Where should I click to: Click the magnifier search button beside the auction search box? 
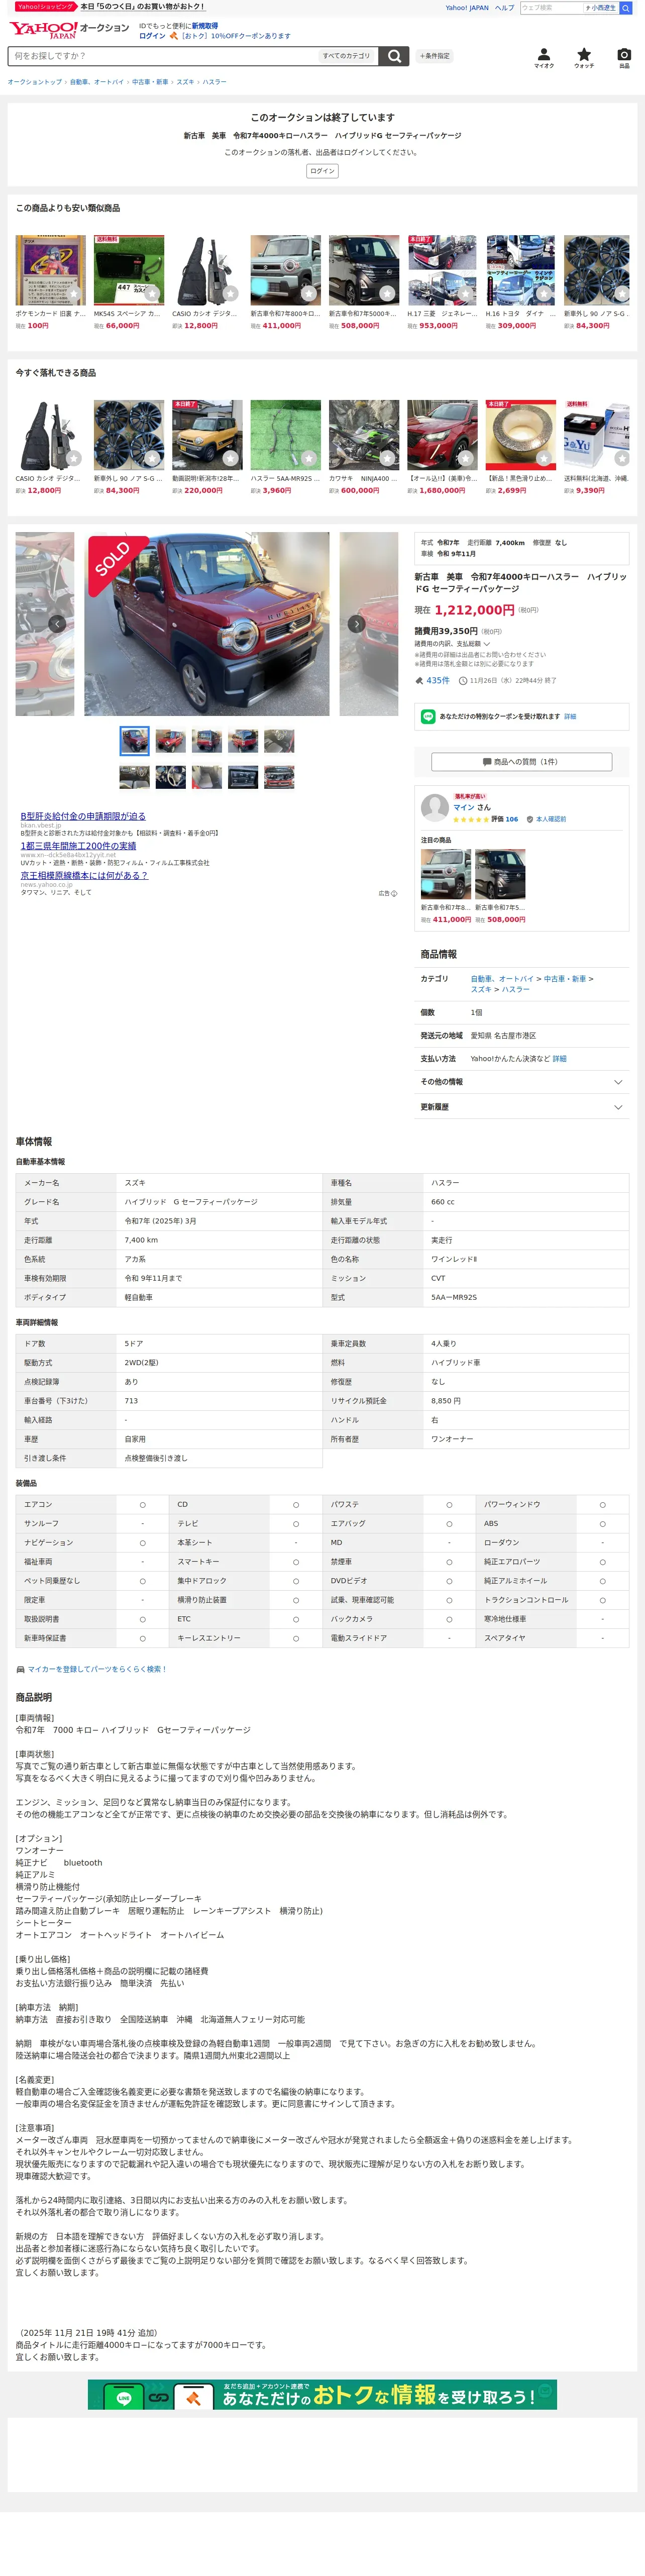(394, 56)
